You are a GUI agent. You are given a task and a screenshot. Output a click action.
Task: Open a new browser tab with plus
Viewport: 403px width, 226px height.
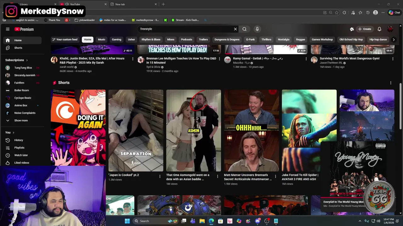tap(163, 4)
